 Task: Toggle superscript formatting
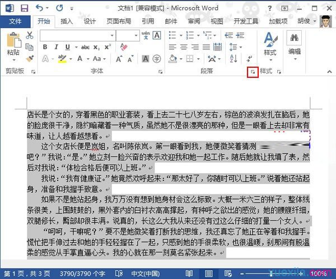(108, 47)
